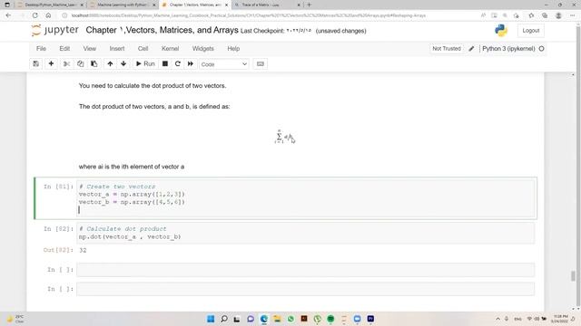Open the browser profile avatar icon
The image size is (581, 326).
[558, 15]
